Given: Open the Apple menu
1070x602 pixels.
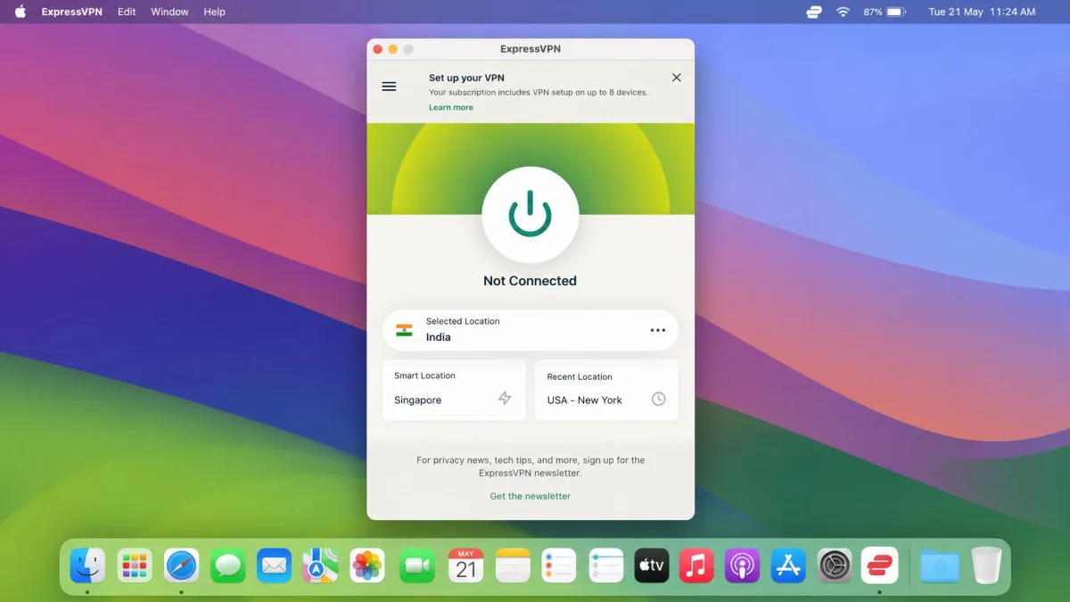Looking at the screenshot, I should click(21, 12).
